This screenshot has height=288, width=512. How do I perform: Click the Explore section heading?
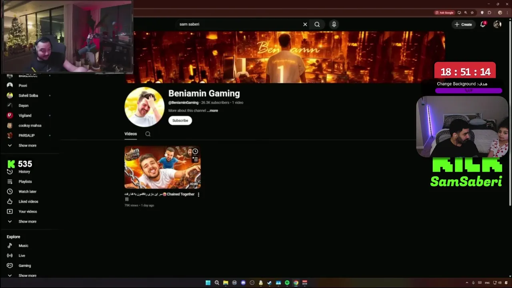(13, 237)
